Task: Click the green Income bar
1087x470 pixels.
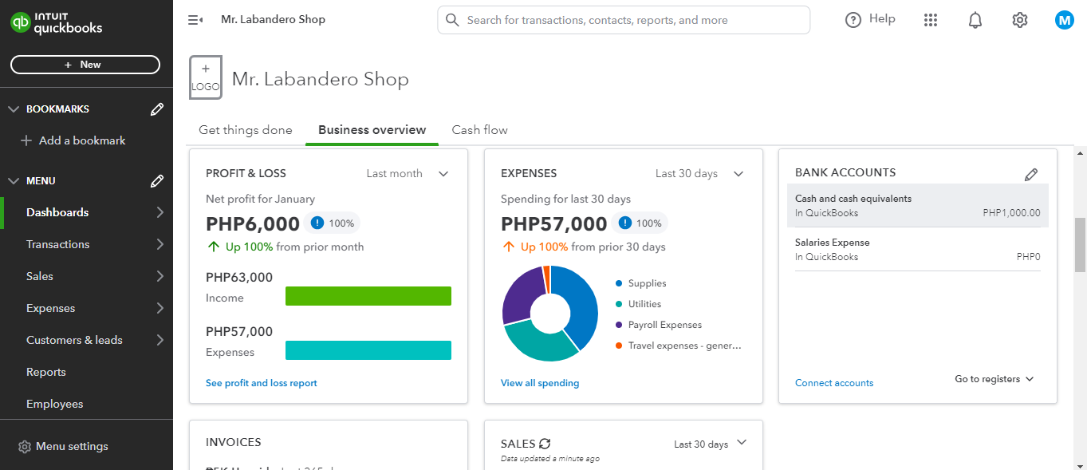Action: tap(368, 296)
